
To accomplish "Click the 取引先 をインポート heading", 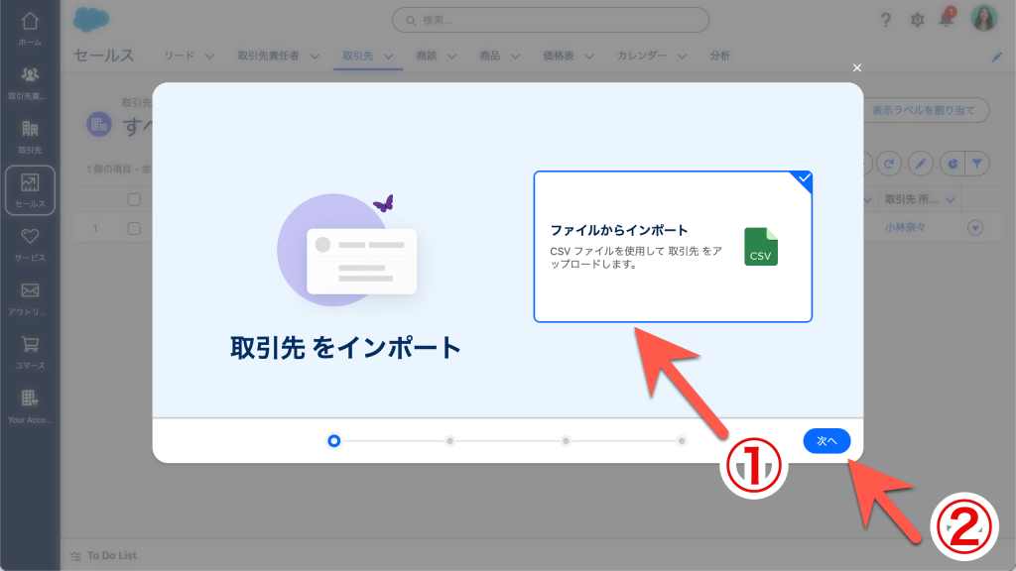I will tap(345, 348).
